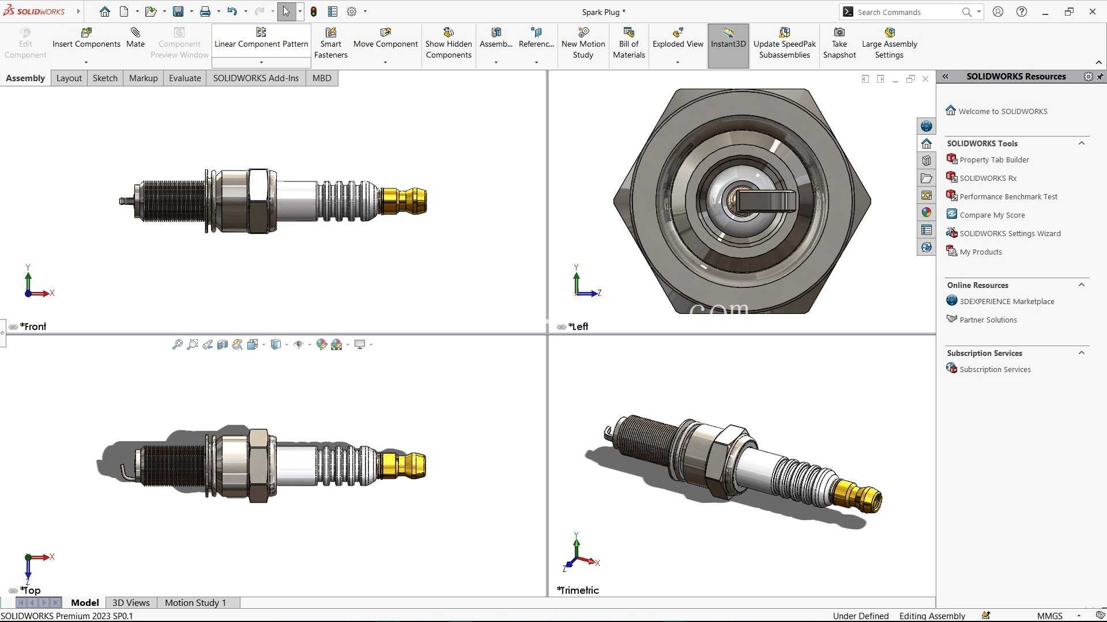This screenshot has width=1107, height=622.
Task: Open Appearances task pane tab
Action: click(927, 213)
